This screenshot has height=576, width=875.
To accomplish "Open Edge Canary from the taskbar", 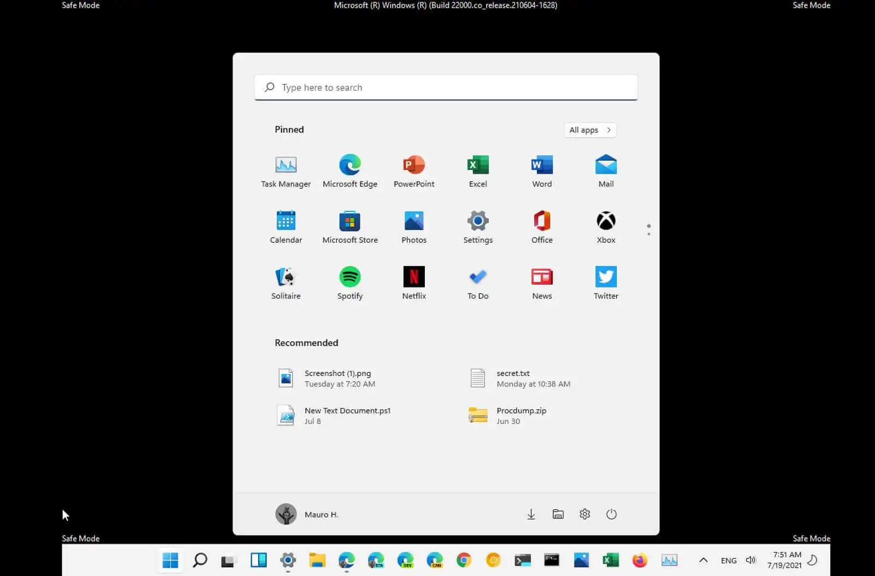I will [435, 560].
